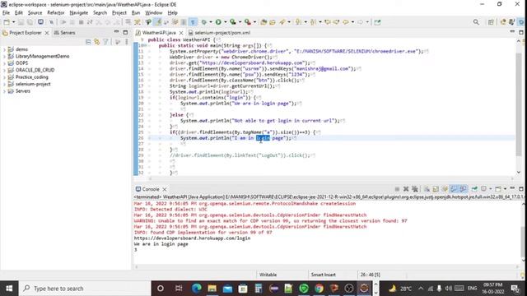Open Project Explorer View Menu dots
Viewport: 527px width, 296px height.
pyautogui.click(x=126, y=42)
